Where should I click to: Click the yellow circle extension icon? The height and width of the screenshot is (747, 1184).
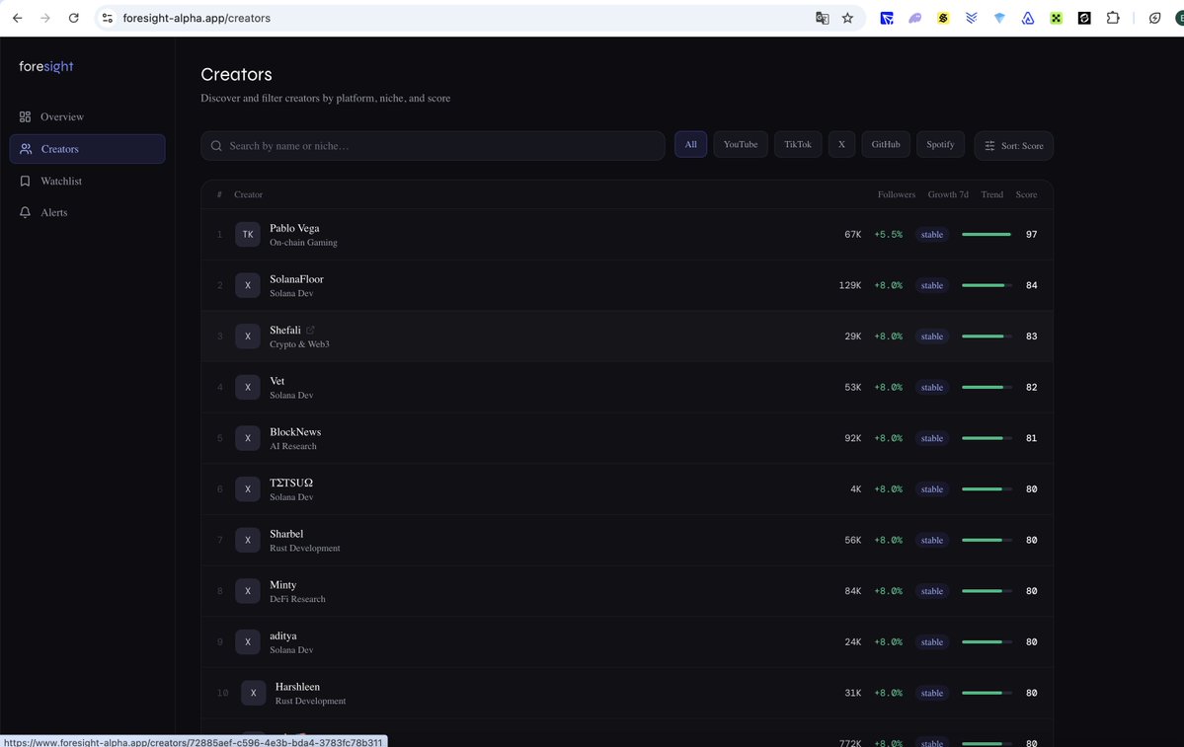(x=943, y=18)
